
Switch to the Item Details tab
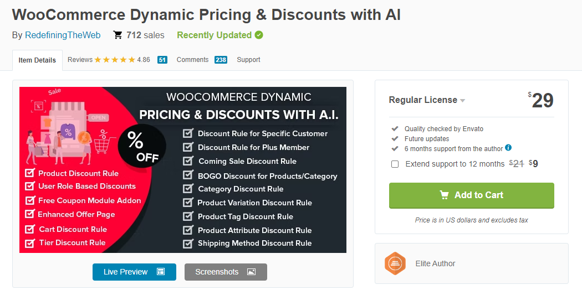[x=37, y=60]
